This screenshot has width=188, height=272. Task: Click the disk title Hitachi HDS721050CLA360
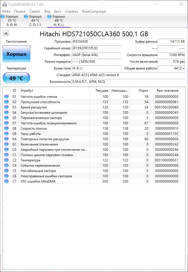click(x=94, y=34)
